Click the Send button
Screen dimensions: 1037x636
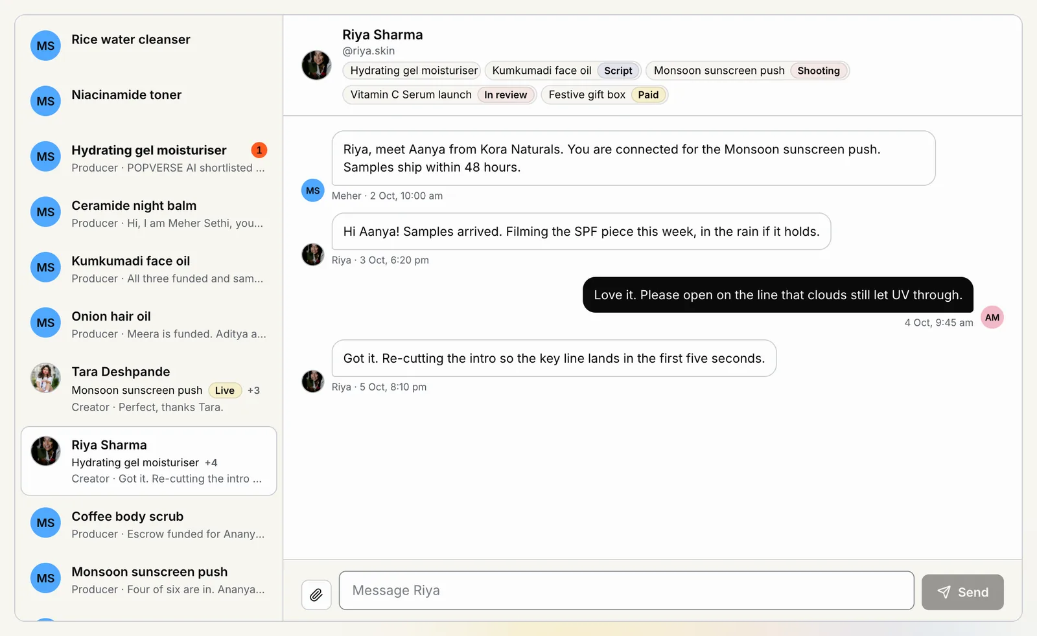click(962, 592)
